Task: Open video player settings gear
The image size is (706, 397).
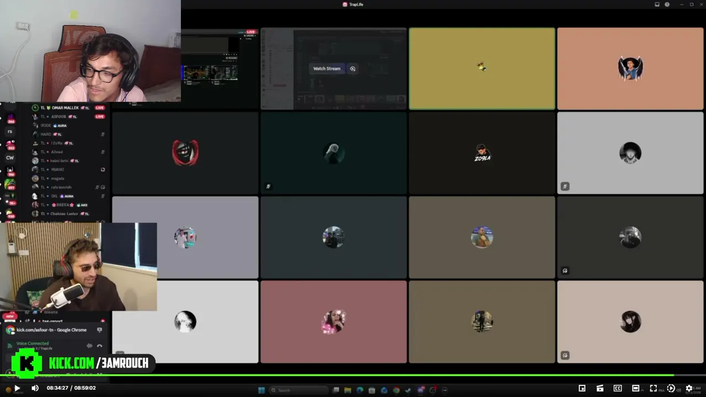Action: [689, 388]
